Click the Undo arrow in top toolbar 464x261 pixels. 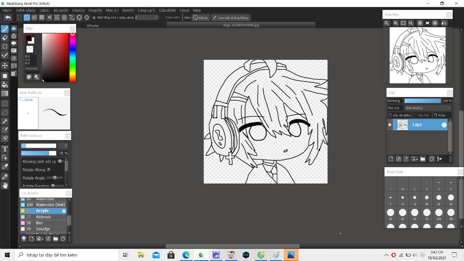tap(8, 18)
